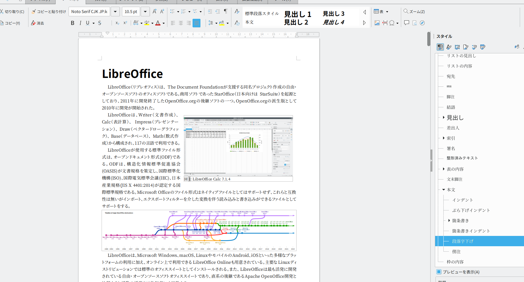Apply 見出し 2 style from gallery
This screenshot has height=282, width=524.
(296, 22)
